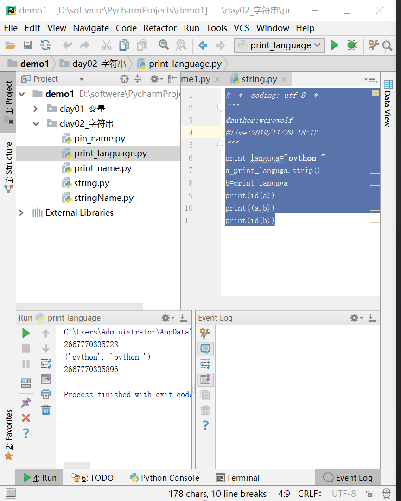Toggle scroll to end in Event Log
This screenshot has height=501, width=401.
[x=205, y=379]
